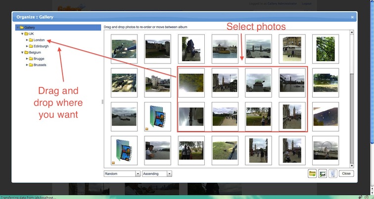This screenshot has width=374, height=199.
Task: Select the Belgium album label
Action: (x=35, y=53)
